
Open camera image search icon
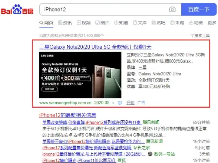pos(172,9)
